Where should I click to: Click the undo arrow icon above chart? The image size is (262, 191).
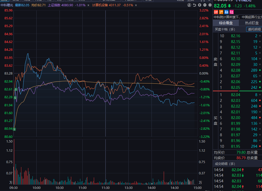click(195, 5)
